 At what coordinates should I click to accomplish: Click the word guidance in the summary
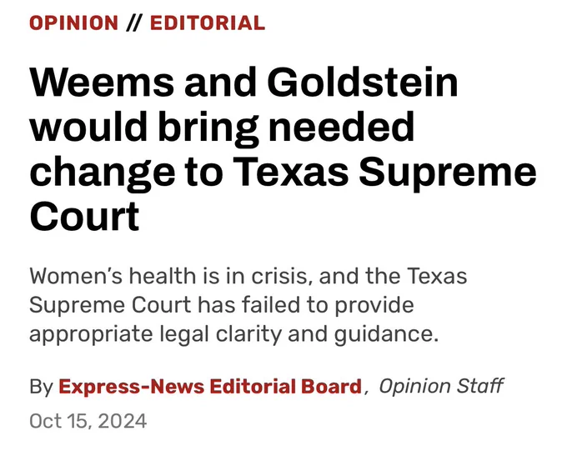[386, 333]
